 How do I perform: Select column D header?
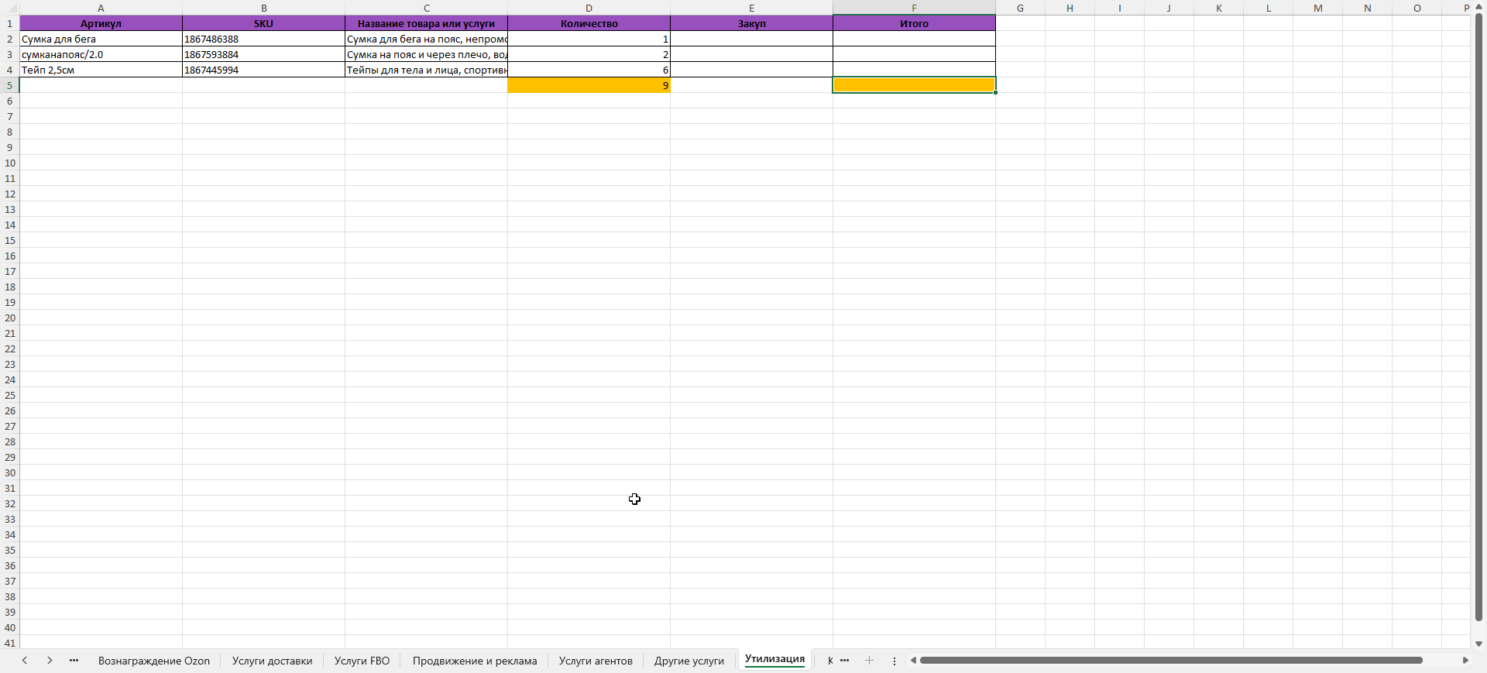point(589,8)
